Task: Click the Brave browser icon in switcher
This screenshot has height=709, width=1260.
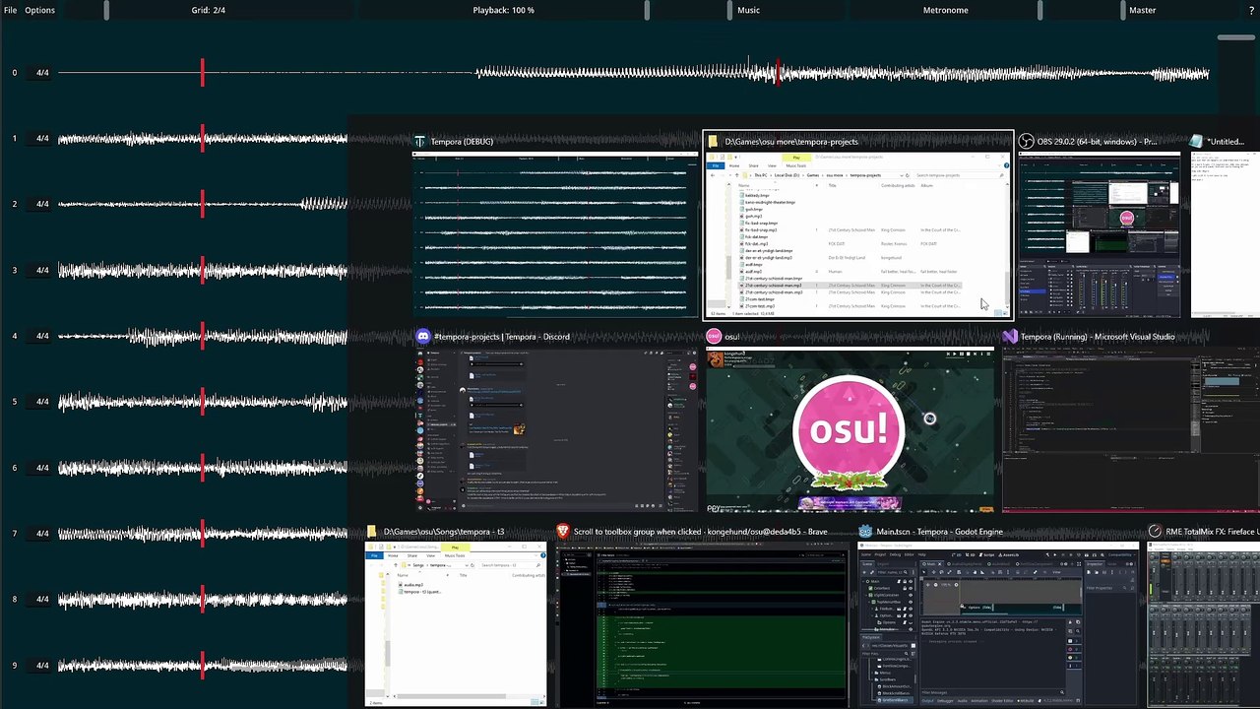Action: click(563, 532)
